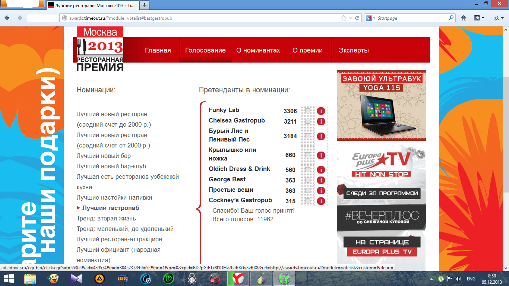Go to the browser home page
The height and width of the screenshot is (286, 509).
464,18
